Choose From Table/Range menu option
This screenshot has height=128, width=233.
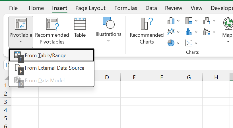click(46, 55)
